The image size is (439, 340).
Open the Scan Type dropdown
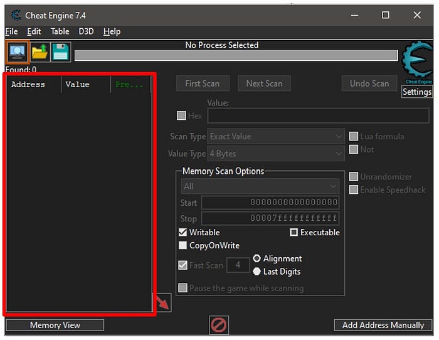coord(276,136)
